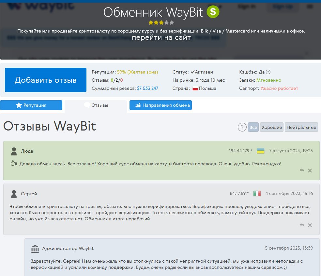
Task: Select the Отзывы tab
Action: (96, 105)
